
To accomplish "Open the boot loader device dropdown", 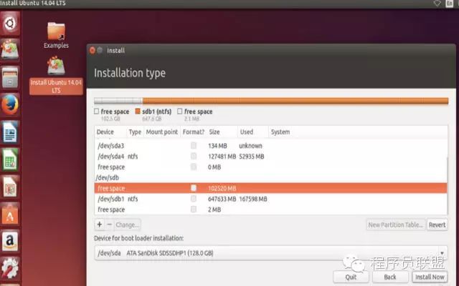I will coord(271,252).
